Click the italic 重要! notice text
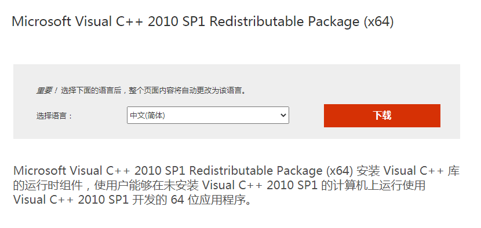This screenshot has width=481, height=228. [46, 91]
